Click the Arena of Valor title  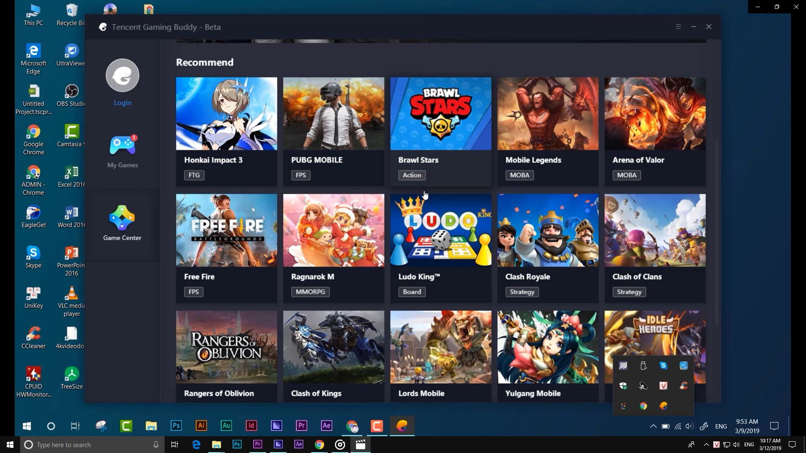(638, 160)
